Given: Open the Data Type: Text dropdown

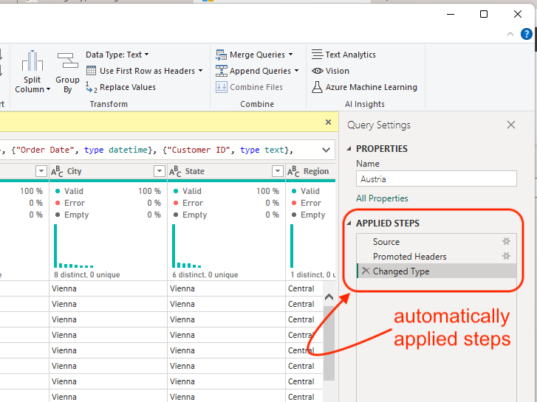Looking at the screenshot, I should tap(117, 55).
